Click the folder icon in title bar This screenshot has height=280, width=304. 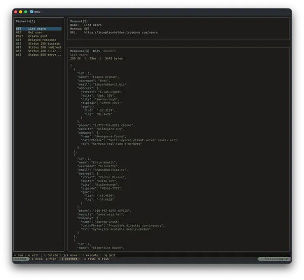(31, 12)
